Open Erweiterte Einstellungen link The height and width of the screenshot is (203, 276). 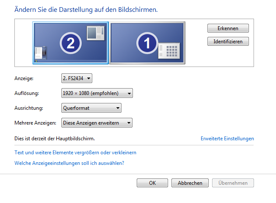point(227,139)
